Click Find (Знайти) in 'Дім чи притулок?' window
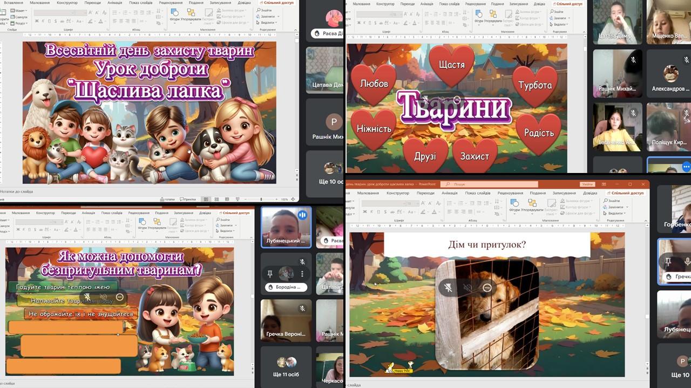 pyautogui.click(x=611, y=201)
